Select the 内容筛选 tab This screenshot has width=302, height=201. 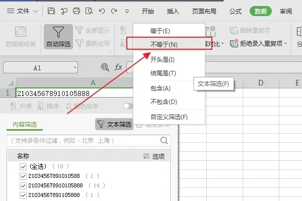point(25,125)
